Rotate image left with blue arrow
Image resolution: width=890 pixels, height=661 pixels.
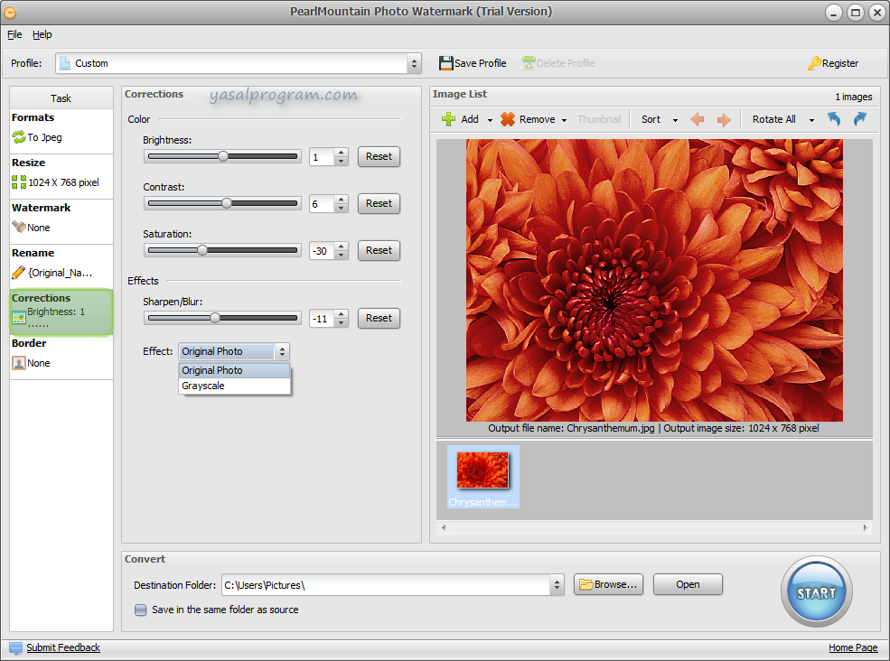(x=834, y=119)
